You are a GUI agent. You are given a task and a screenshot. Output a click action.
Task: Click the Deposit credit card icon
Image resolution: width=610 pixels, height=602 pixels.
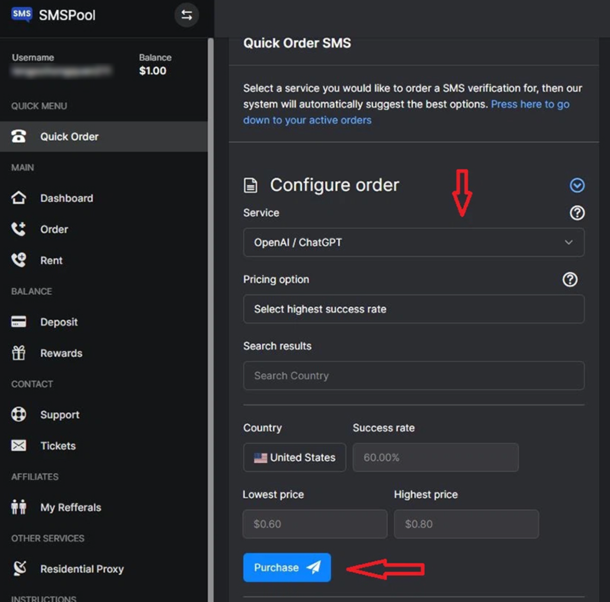pyautogui.click(x=18, y=321)
